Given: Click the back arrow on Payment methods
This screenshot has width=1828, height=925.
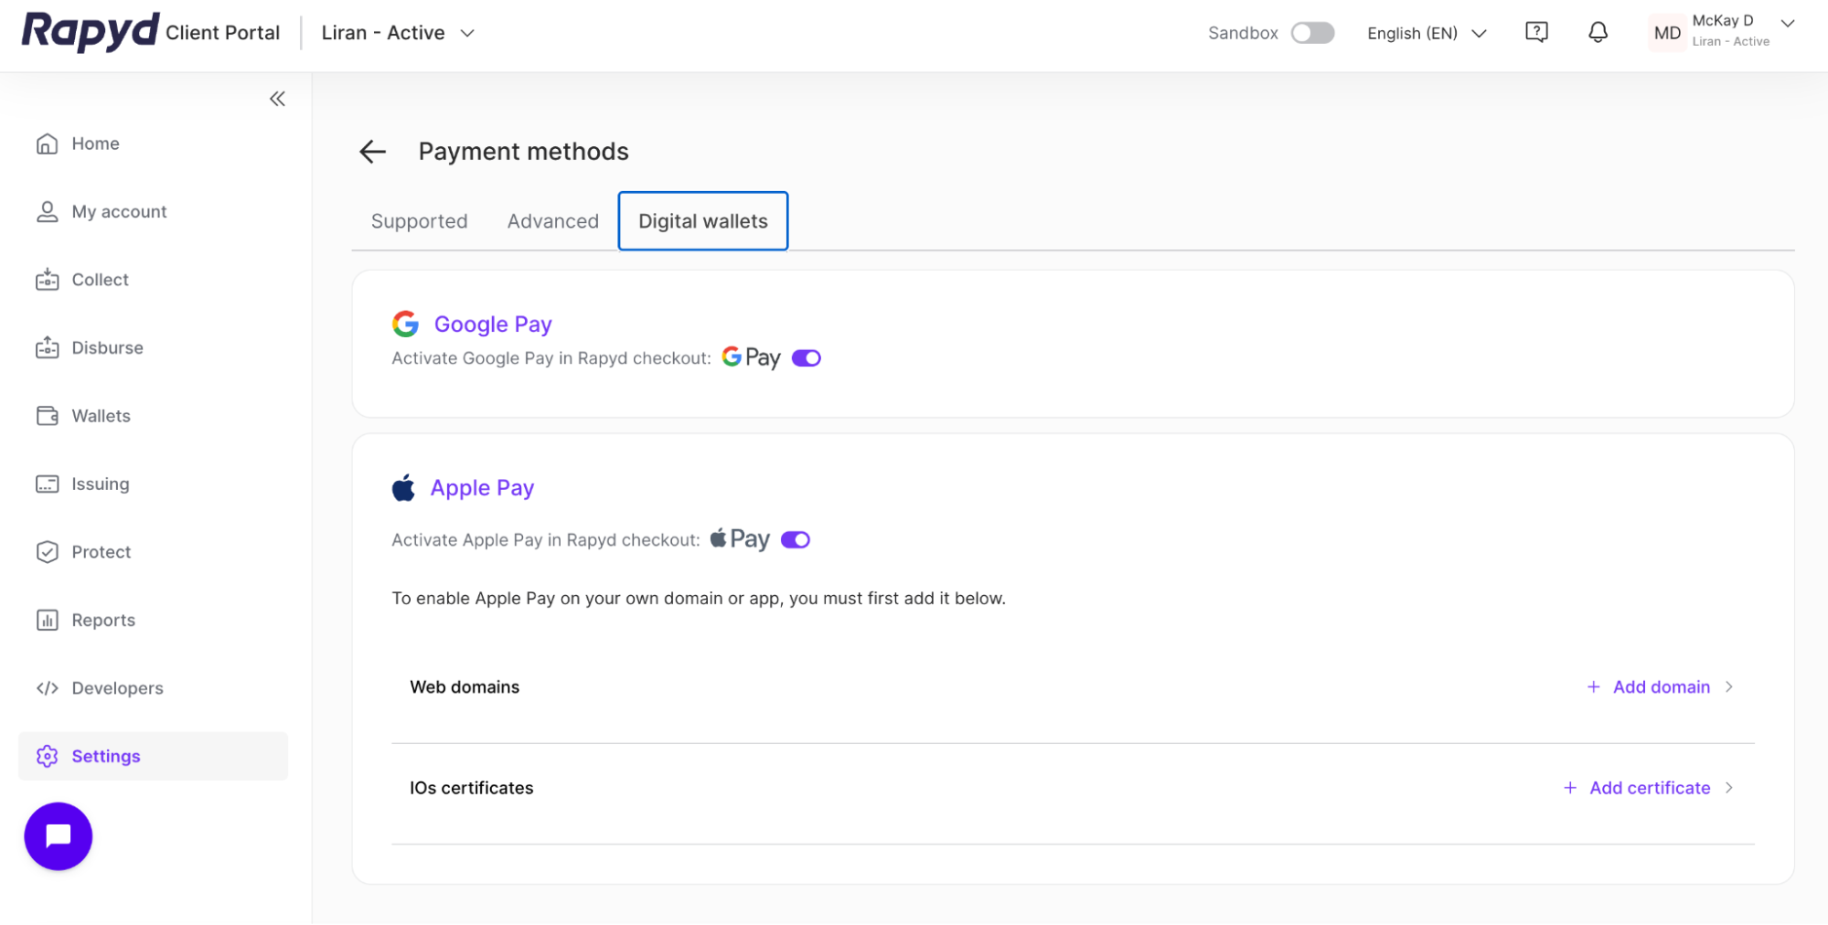Looking at the screenshot, I should (x=371, y=152).
